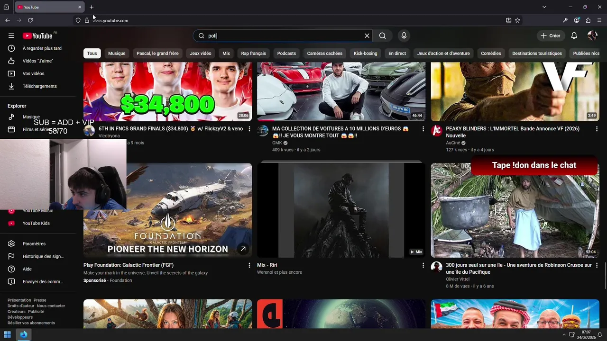Image resolution: width=607 pixels, height=341 pixels.
Task: Click the browser reload button
Action: (30, 20)
